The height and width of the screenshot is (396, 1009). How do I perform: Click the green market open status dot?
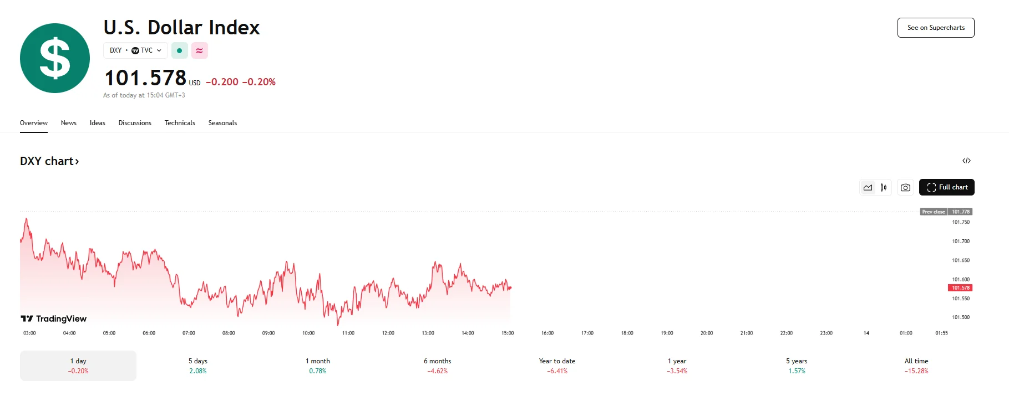179,50
